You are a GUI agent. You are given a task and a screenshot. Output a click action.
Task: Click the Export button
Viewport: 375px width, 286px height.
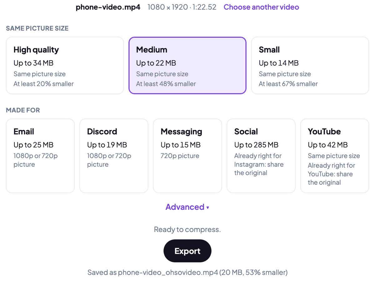[x=187, y=251]
